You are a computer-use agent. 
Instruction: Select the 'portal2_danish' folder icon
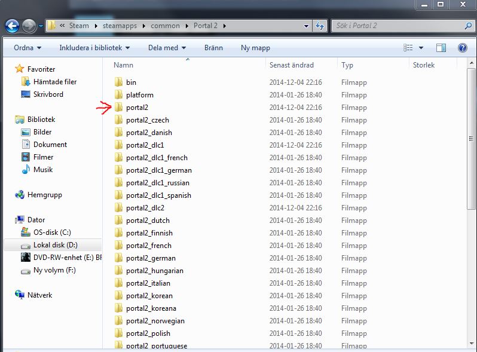[118, 132]
